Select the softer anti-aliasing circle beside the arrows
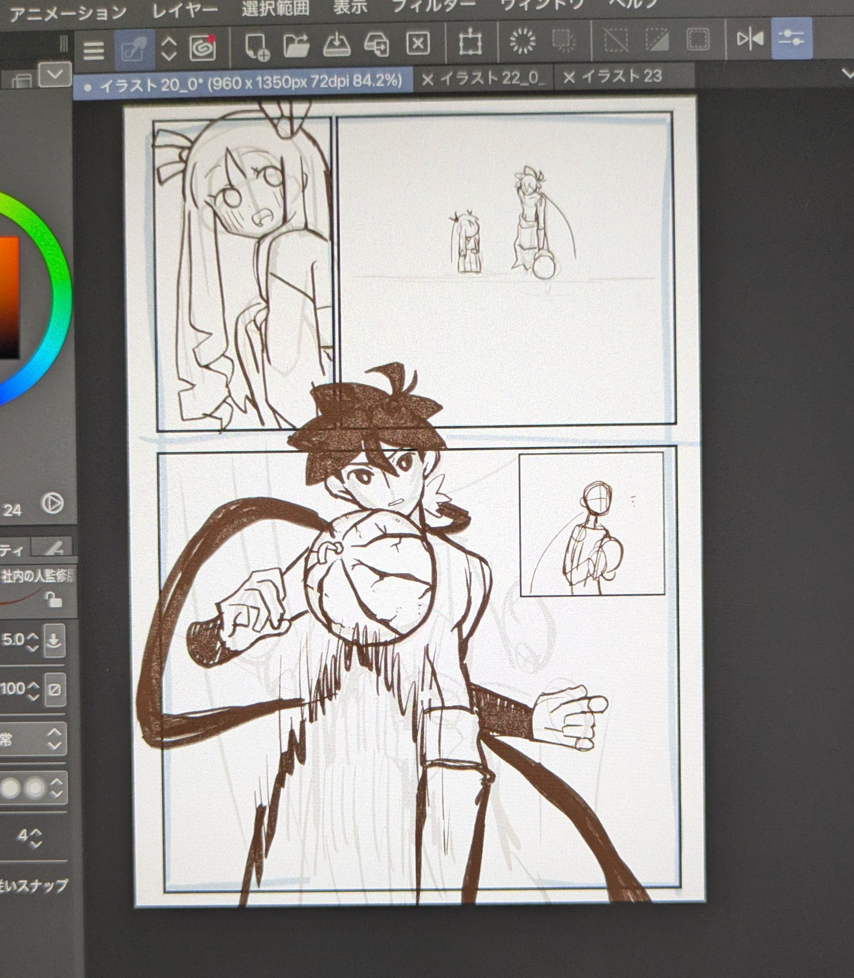 coord(34,788)
